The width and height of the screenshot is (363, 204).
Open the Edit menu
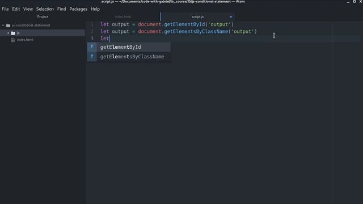click(x=16, y=9)
